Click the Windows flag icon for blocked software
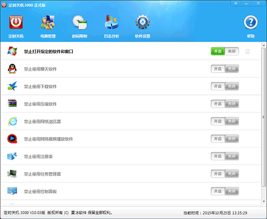Viewport: 267px width, 219px height. click(x=12, y=51)
